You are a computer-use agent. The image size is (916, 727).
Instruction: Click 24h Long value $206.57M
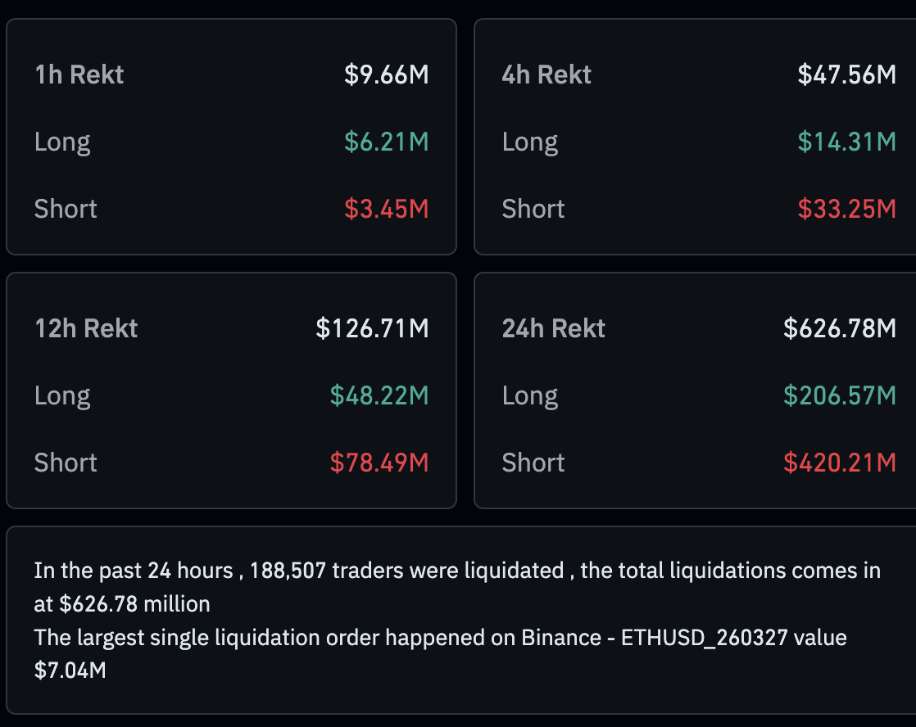[839, 396]
